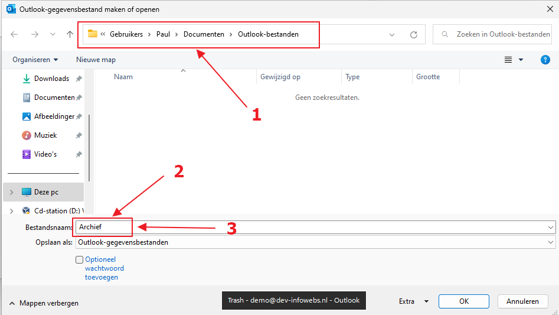Open the help question mark icon
Viewport: 559px width, 315px height.
point(545,60)
